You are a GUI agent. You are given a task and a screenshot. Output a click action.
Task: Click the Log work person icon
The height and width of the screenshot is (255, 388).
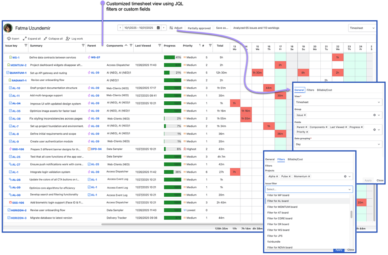click(68, 38)
